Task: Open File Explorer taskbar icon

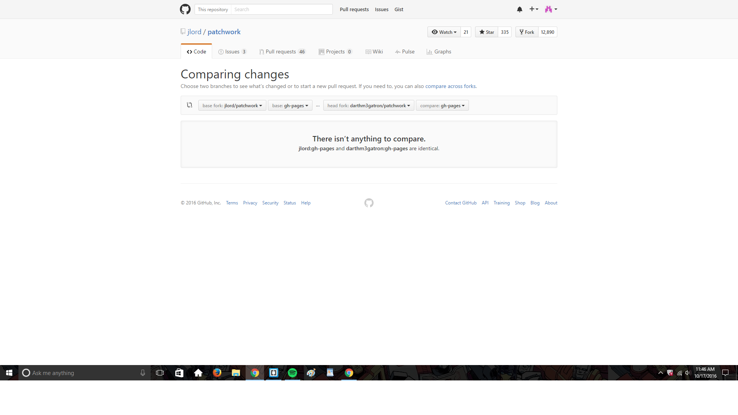Action: tap(236, 373)
